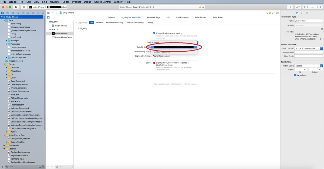Open the Project Format dropdown
Viewport: 324px width, 169px height.
309,48
